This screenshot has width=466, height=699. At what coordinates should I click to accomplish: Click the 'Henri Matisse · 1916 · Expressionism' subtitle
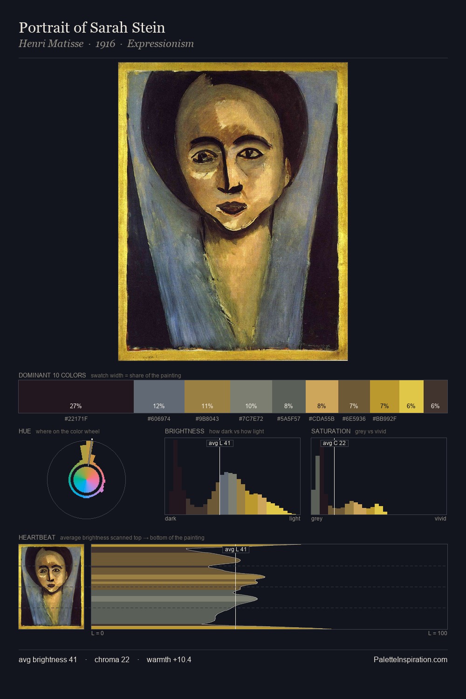(106, 44)
